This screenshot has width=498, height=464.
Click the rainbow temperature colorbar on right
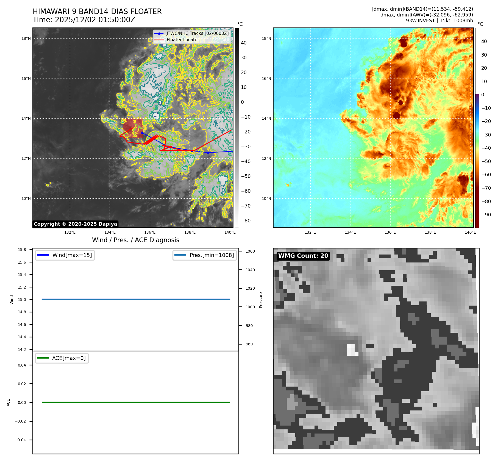477,128
